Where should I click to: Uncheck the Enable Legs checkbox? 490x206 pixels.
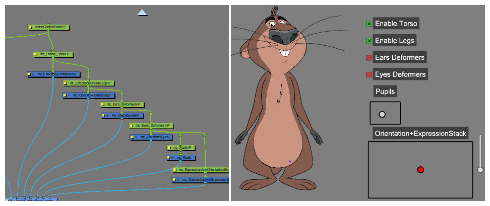370,41
